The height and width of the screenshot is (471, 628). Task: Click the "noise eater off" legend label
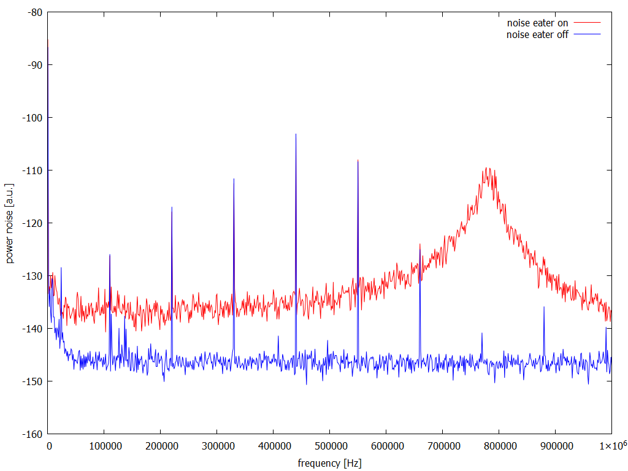[x=537, y=34]
